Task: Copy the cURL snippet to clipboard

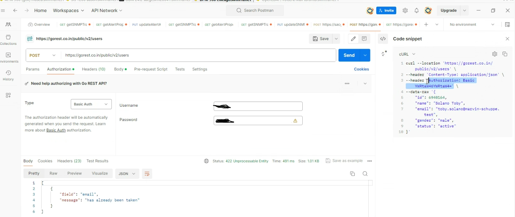Action: tap(505, 54)
